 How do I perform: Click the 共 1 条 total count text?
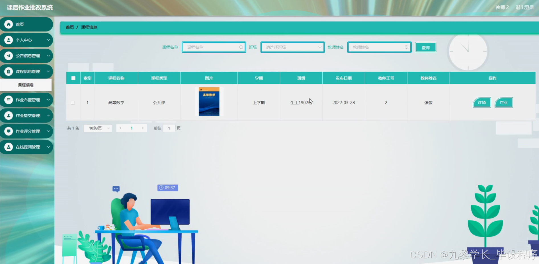pos(73,128)
